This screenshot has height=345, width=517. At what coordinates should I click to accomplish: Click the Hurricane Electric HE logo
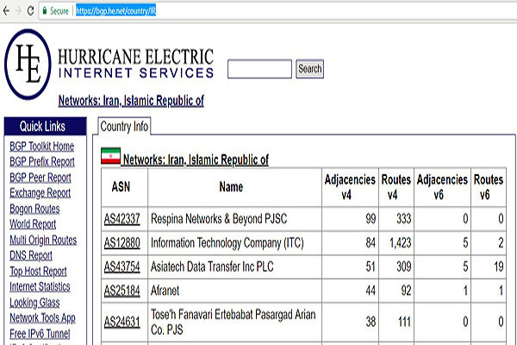click(28, 64)
